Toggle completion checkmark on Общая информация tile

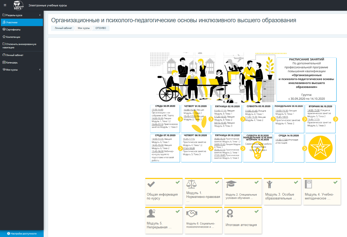click(x=178, y=182)
